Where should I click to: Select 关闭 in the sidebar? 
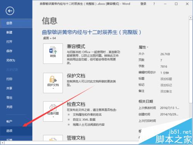click(16, 107)
